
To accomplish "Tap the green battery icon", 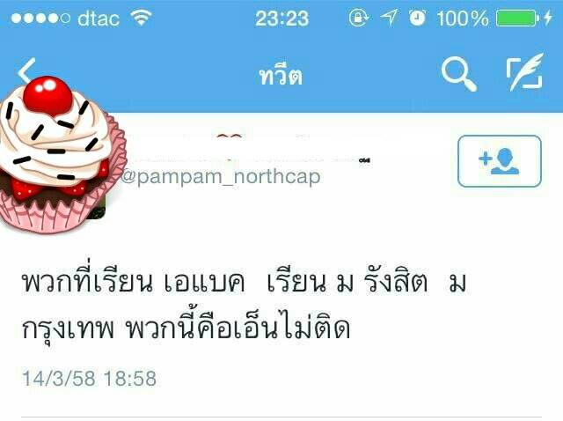I will pyautogui.click(x=517, y=18).
